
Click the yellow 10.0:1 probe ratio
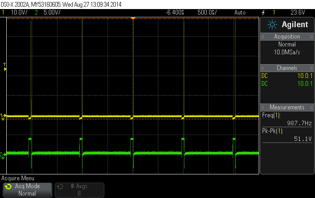(305, 76)
